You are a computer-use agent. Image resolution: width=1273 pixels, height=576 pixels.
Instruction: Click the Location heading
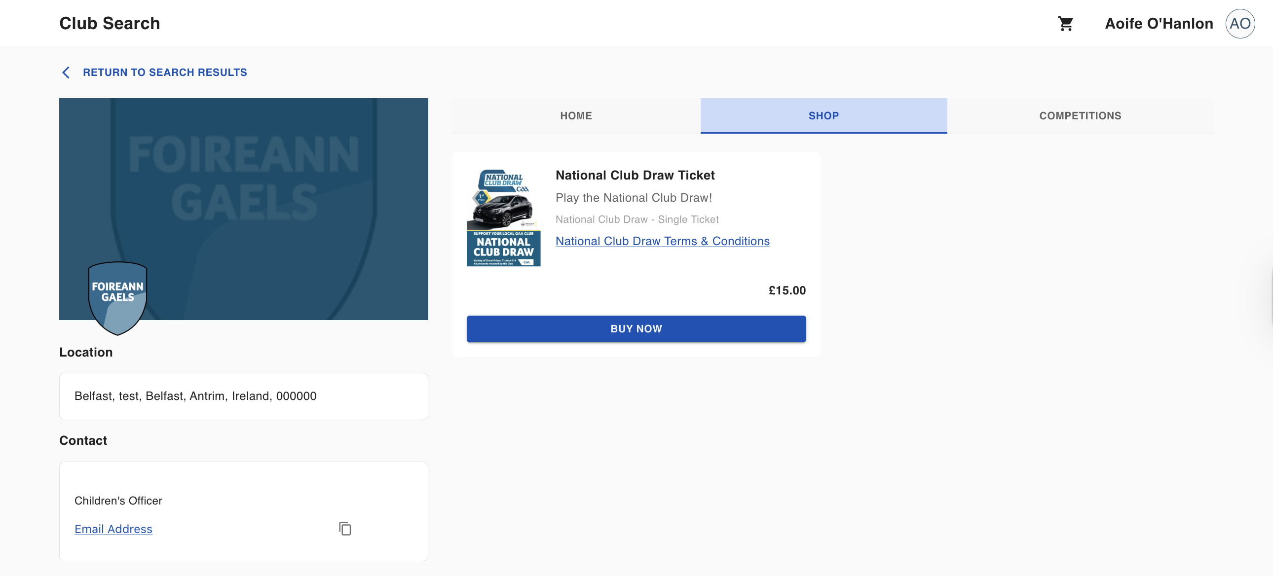[86, 352]
